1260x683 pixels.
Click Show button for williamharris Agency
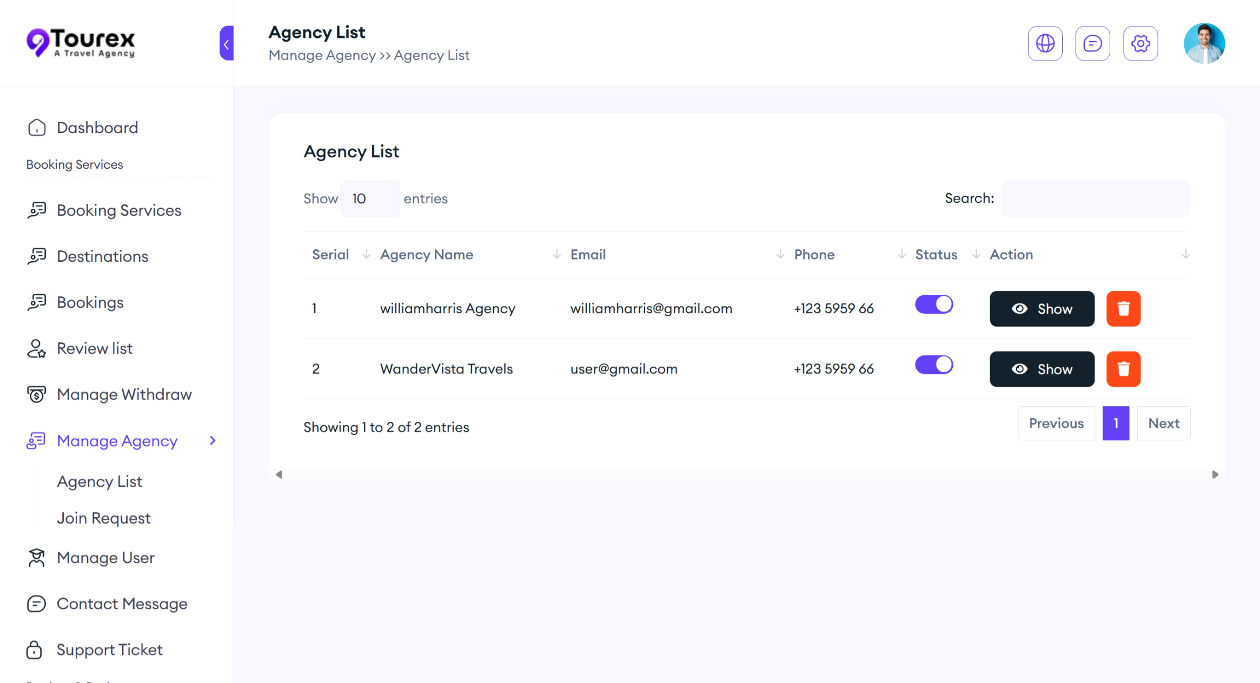point(1042,309)
